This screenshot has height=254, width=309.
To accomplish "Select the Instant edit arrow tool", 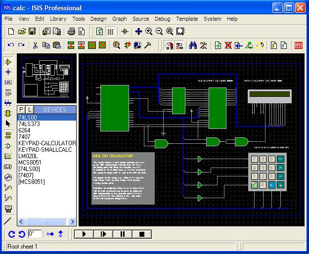I will [x=8, y=124].
